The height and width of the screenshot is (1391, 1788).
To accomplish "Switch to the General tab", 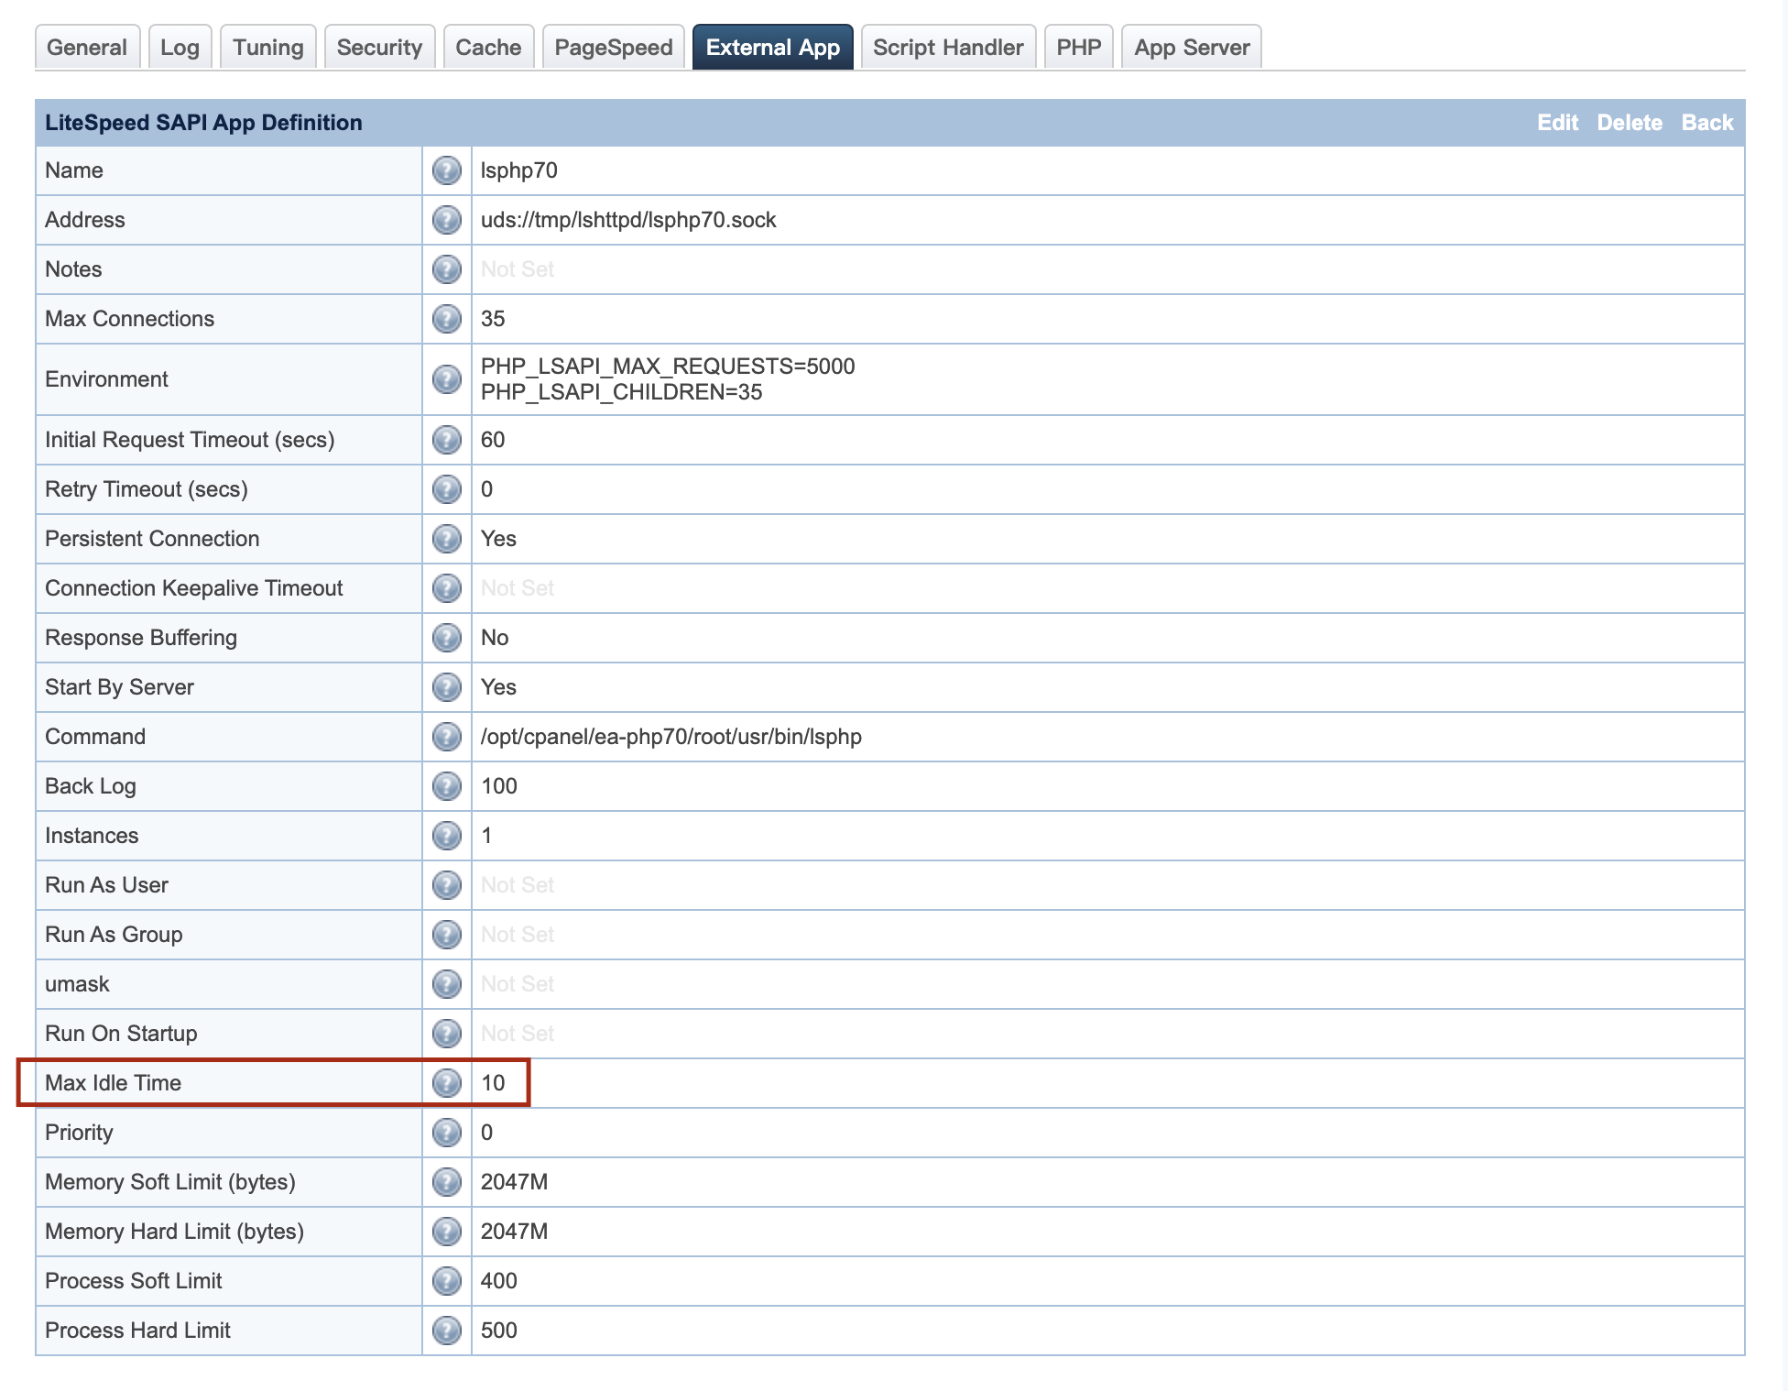I will pyautogui.click(x=87, y=48).
